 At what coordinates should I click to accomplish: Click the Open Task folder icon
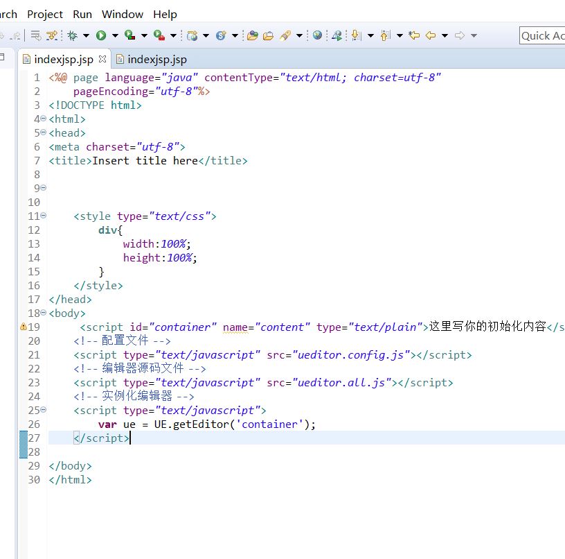(x=268, y=35)
